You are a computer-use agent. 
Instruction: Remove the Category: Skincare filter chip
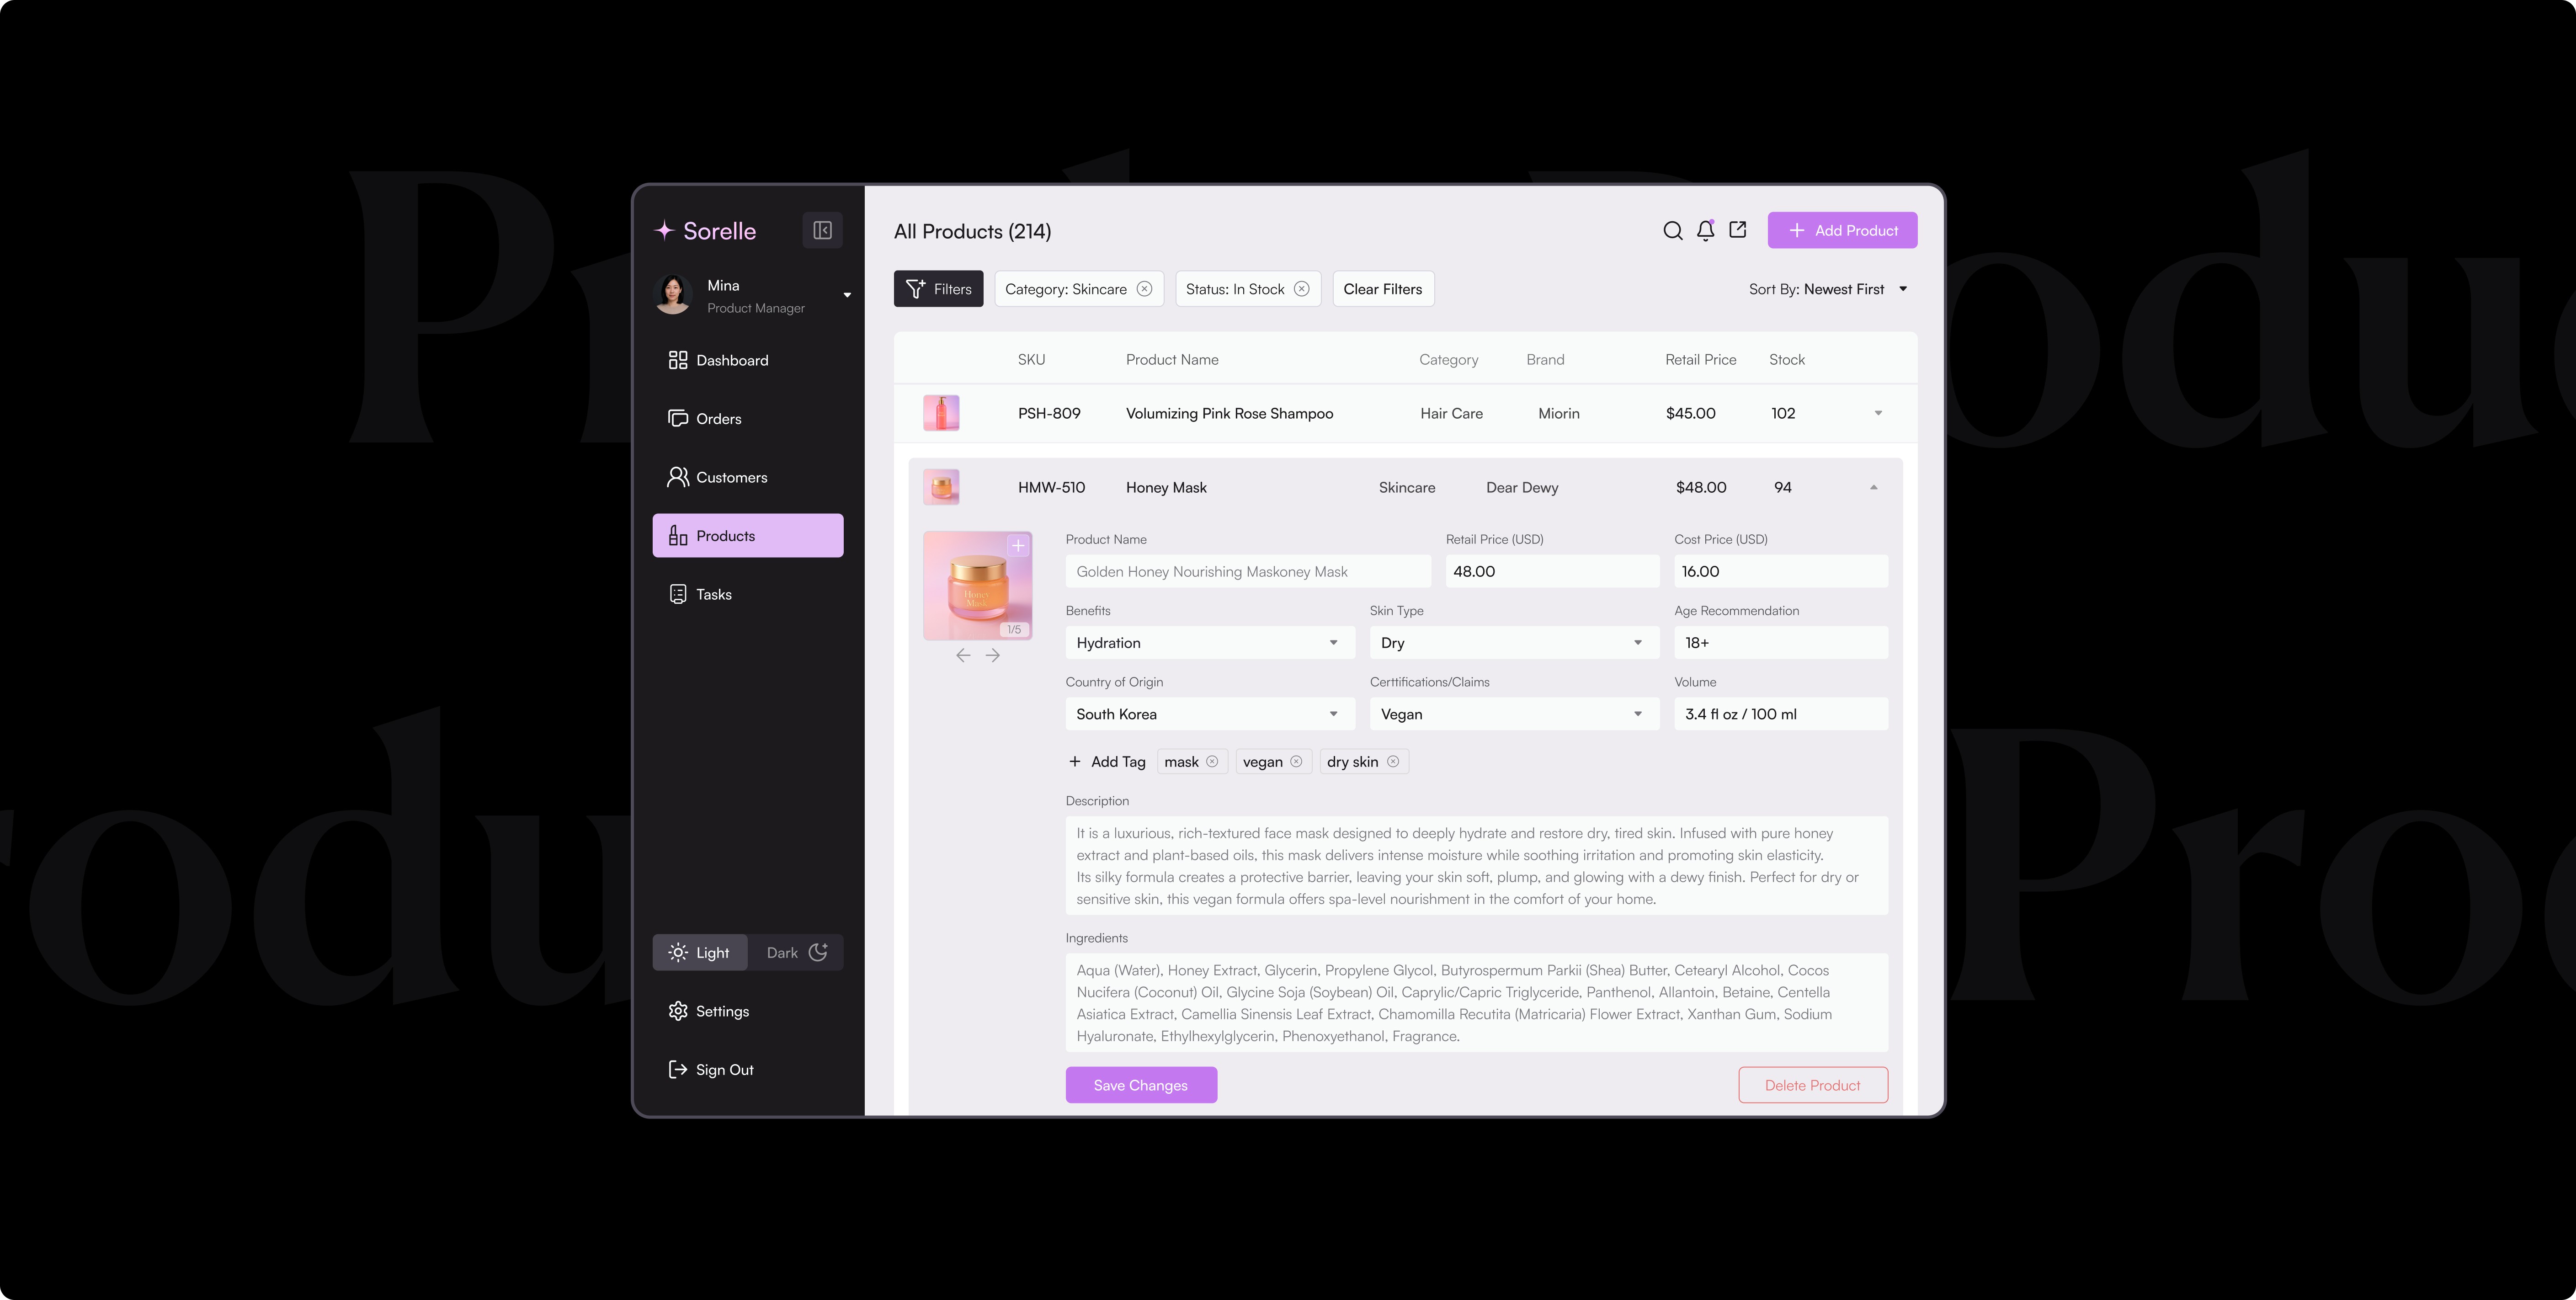(x=1144, y=288)
